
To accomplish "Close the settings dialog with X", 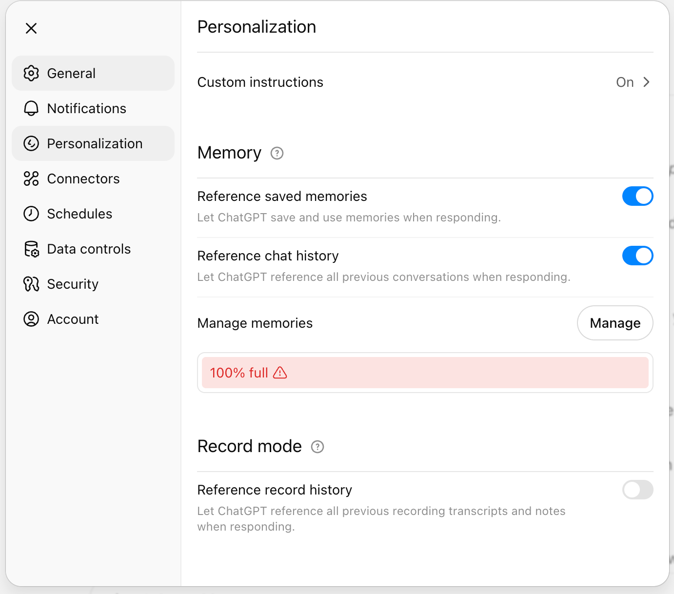I will [31, 28].
